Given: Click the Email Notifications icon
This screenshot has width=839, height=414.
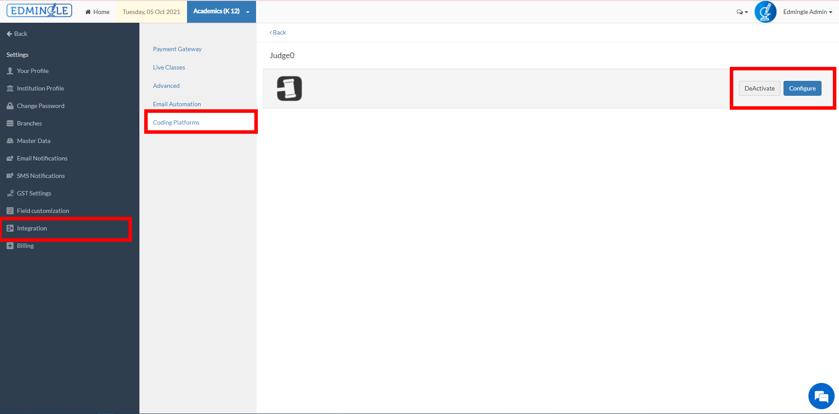Looking at the screenshot, I should coord(10,158).
